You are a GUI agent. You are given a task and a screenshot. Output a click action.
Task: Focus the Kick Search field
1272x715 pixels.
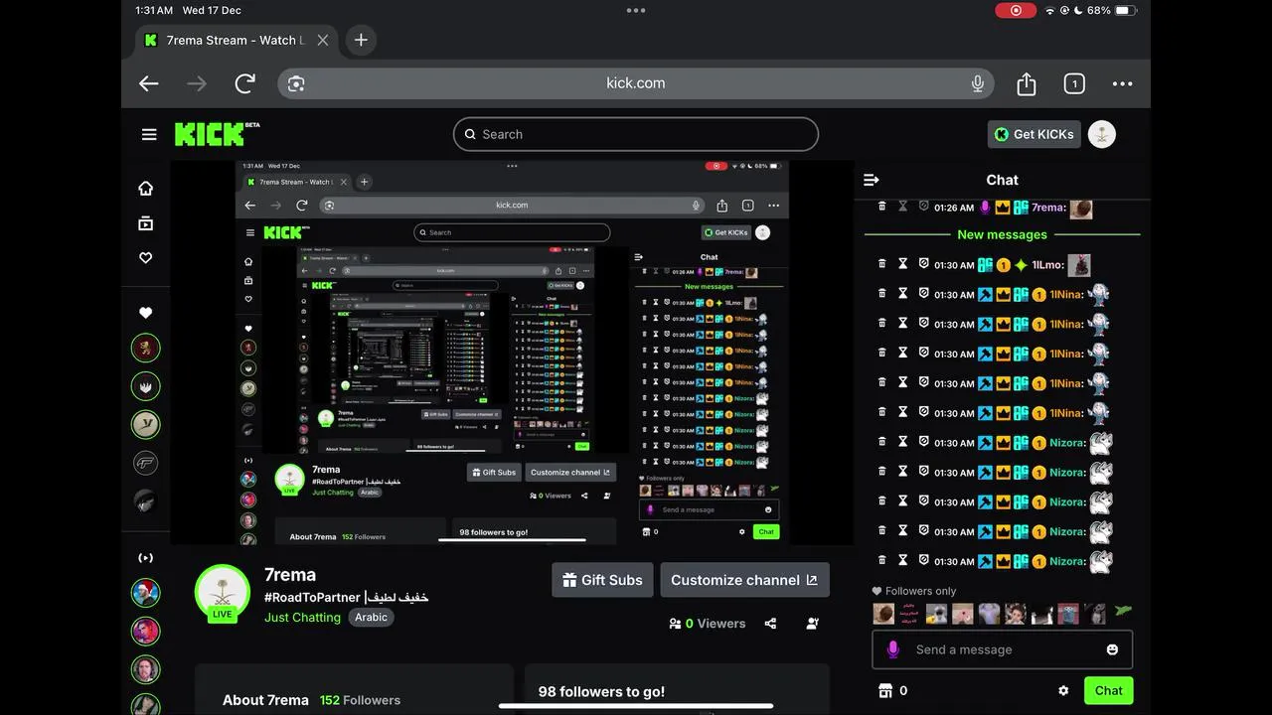[x=636, y=134]
